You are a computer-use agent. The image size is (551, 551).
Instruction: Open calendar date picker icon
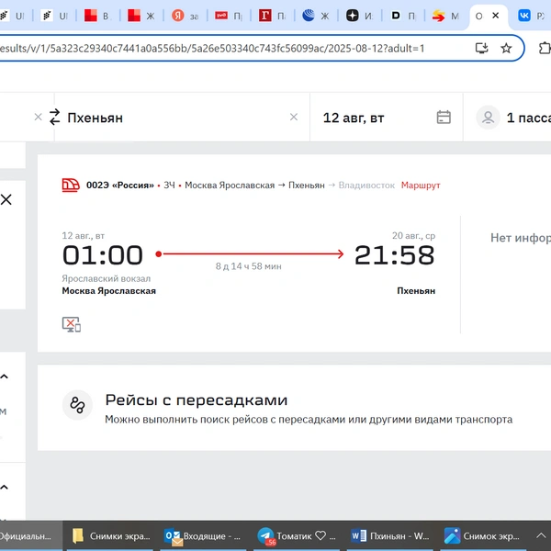coord(444,117)
